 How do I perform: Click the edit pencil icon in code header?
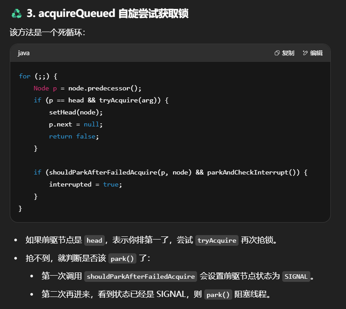click(x=305, y=53)
